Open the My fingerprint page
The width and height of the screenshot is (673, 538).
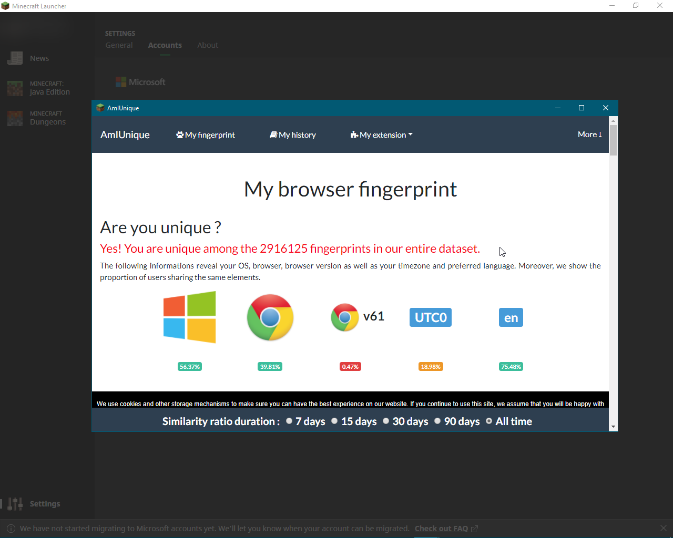pyautogui.click(x=206, y=135)
